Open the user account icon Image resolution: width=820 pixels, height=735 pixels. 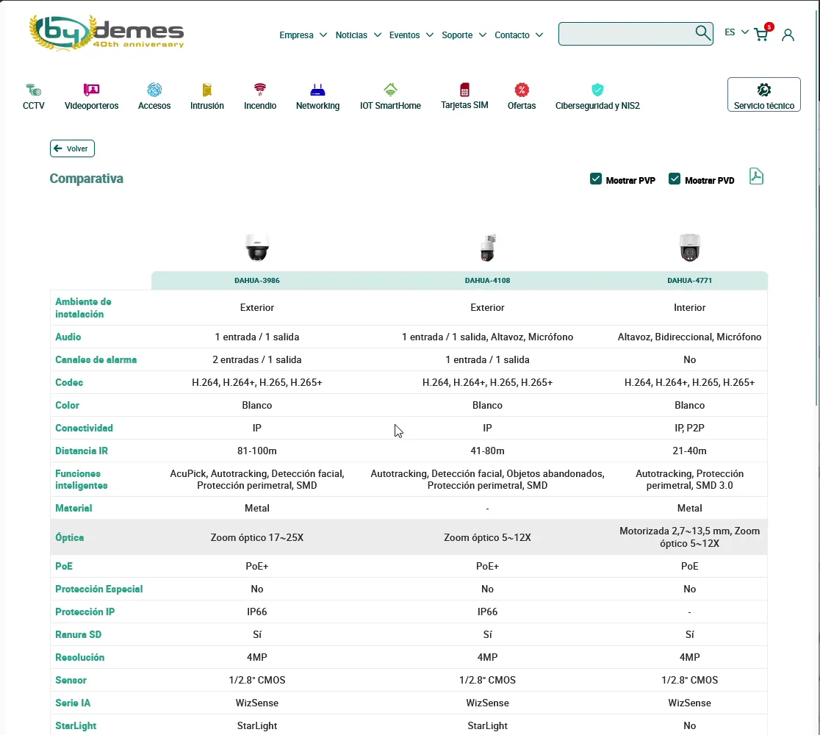click(788, 35)
